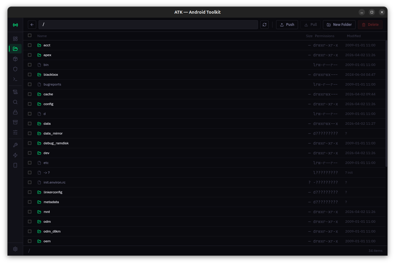This screenshot has height=264, width=395.
Task: Open settings gear at sidebar bottom
Action: click(x=15, y=249)
